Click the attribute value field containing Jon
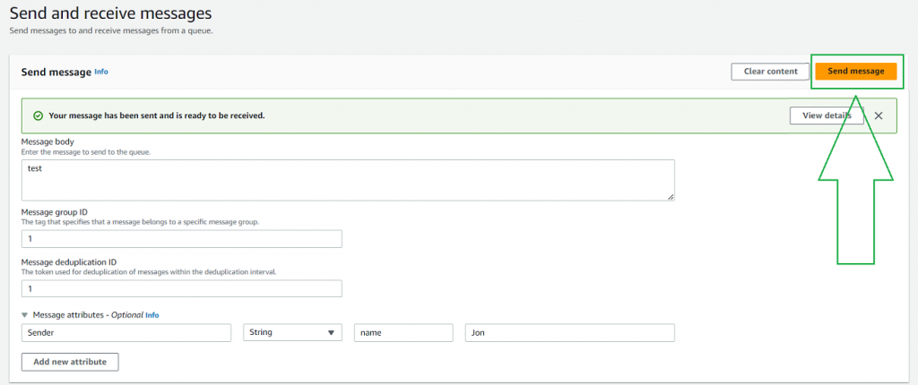This screenshot has width=918, height=385. 569,332
